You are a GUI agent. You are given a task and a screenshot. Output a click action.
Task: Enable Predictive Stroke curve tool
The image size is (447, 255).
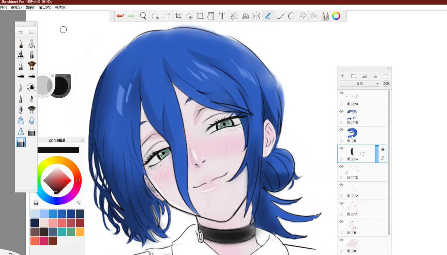click(x=280, y=16)
